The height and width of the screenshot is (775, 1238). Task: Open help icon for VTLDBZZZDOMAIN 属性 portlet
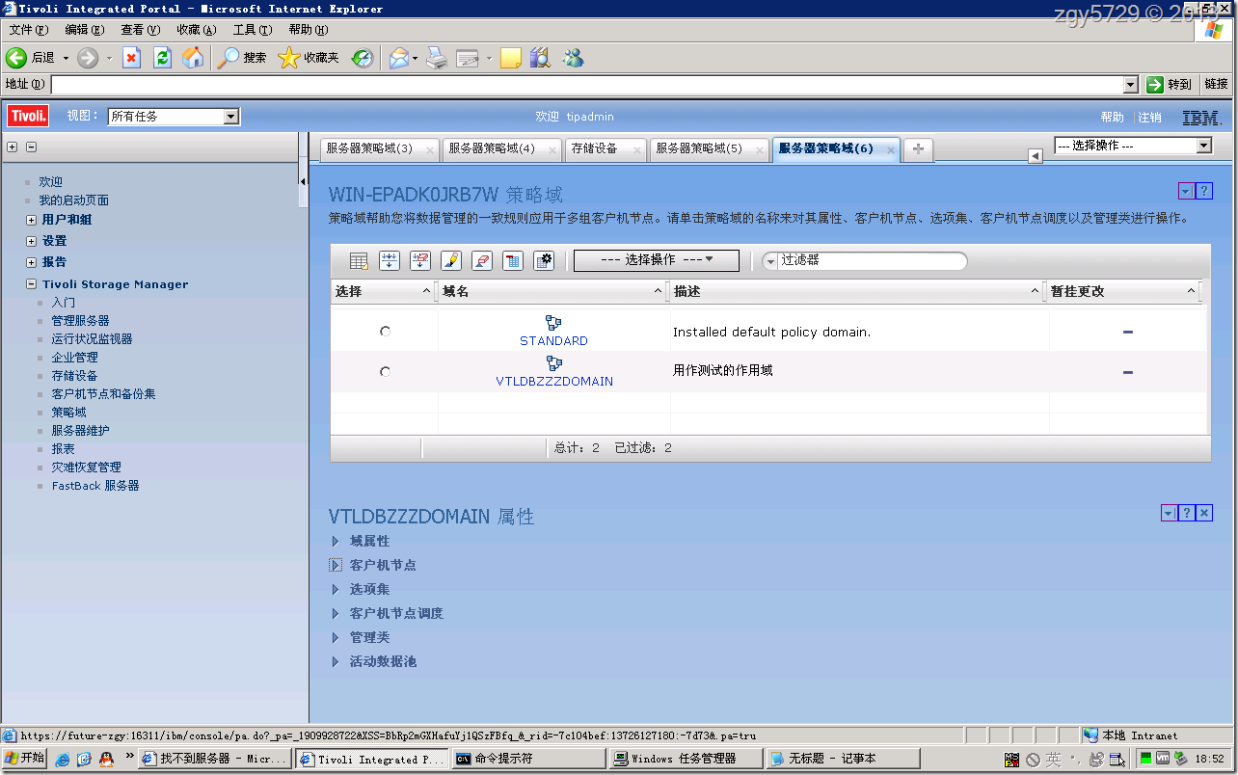tap(1187, 513)
